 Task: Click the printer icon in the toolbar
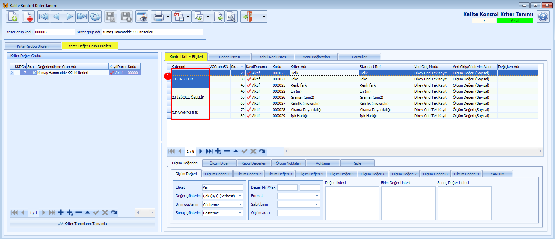(x=158, y=17)
